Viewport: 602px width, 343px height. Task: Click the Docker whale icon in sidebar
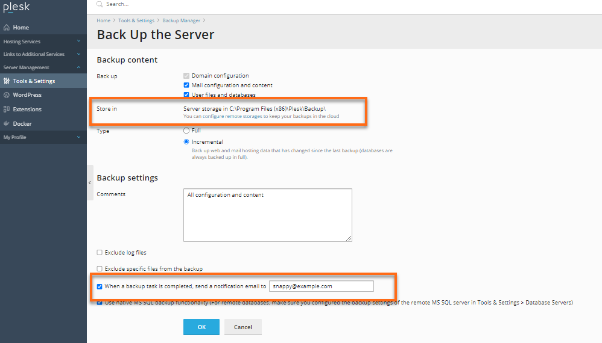pyautogui.click(x=7, y=123)
